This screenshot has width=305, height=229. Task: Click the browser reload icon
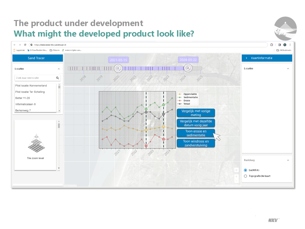pos(25,45)
